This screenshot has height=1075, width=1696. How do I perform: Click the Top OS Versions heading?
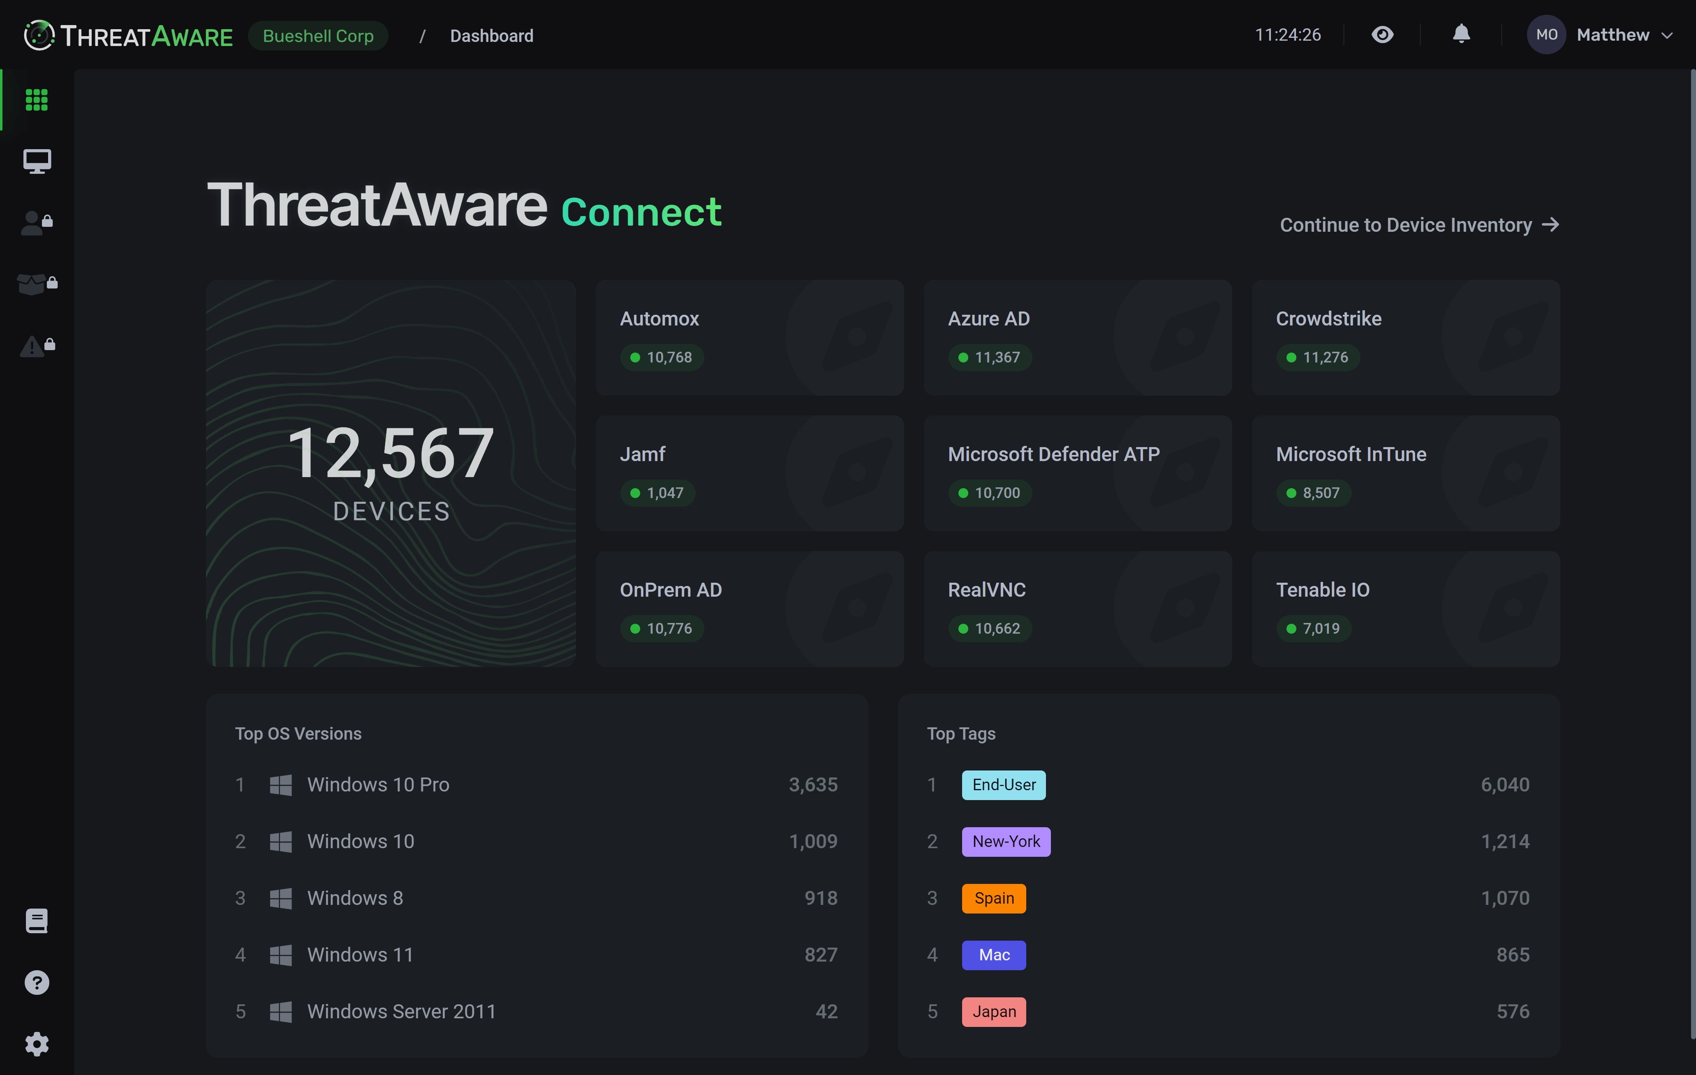pyautogui.click(x=298, y=734)
